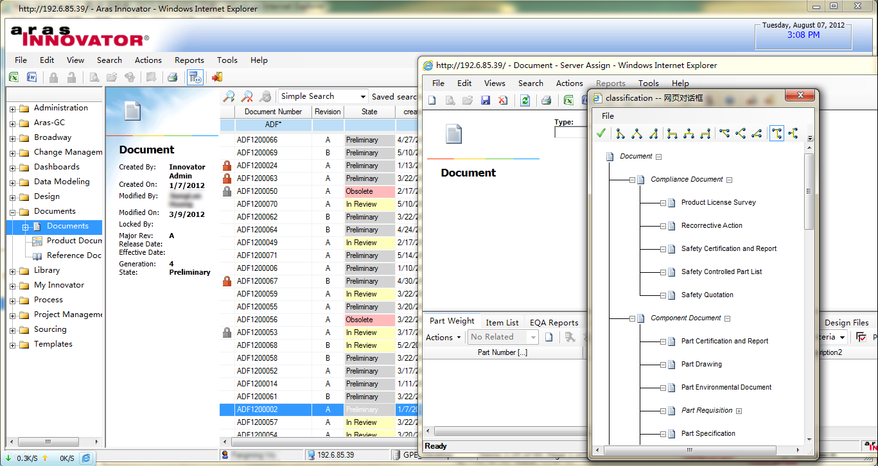Click the red lock icon on ADF1200024 row

226,166
